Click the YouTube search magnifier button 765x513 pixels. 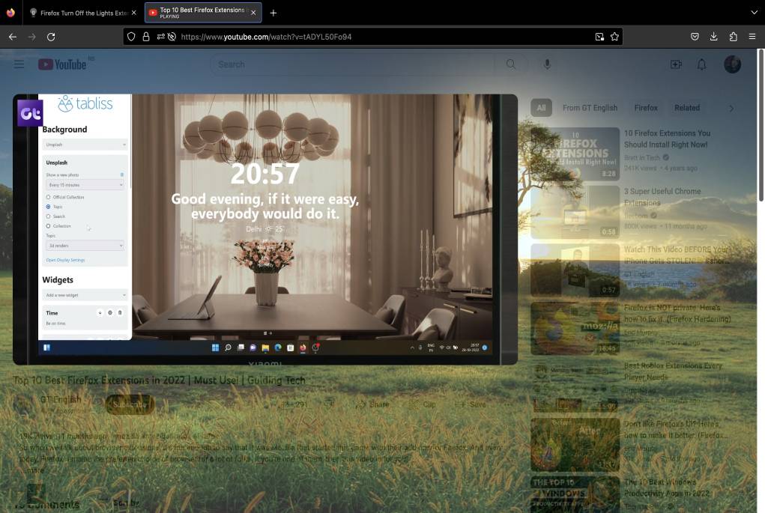pos(511,64)
